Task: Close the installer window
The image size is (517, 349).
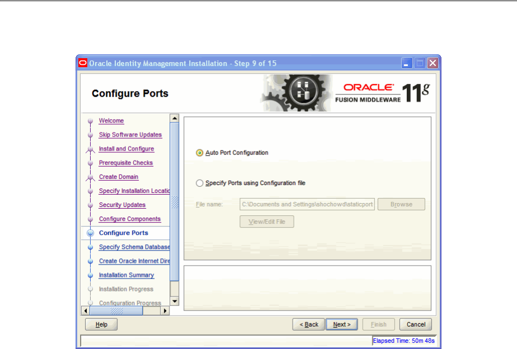Action: (x=433, y=63)
